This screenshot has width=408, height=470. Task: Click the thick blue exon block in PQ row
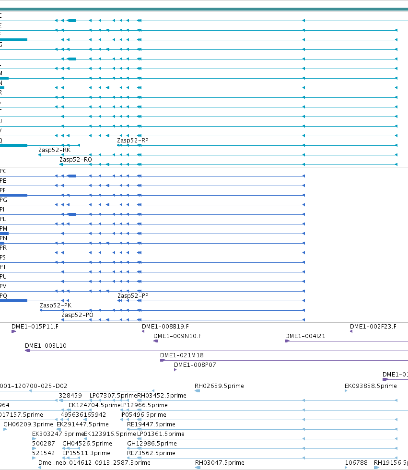(x=13, y=301)
